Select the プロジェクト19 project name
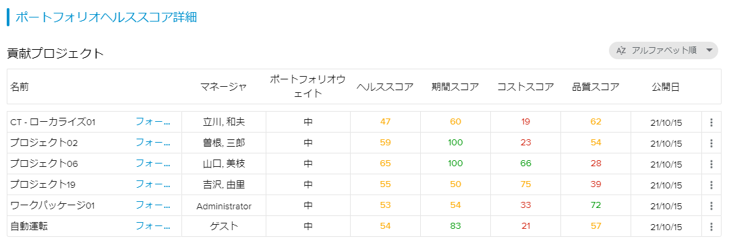Screen dimensions: 729x249 point(42,184)
